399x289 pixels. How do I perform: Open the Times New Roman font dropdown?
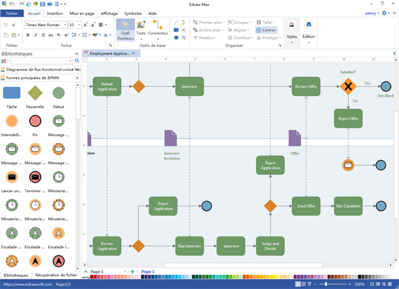tap(65, 25)
